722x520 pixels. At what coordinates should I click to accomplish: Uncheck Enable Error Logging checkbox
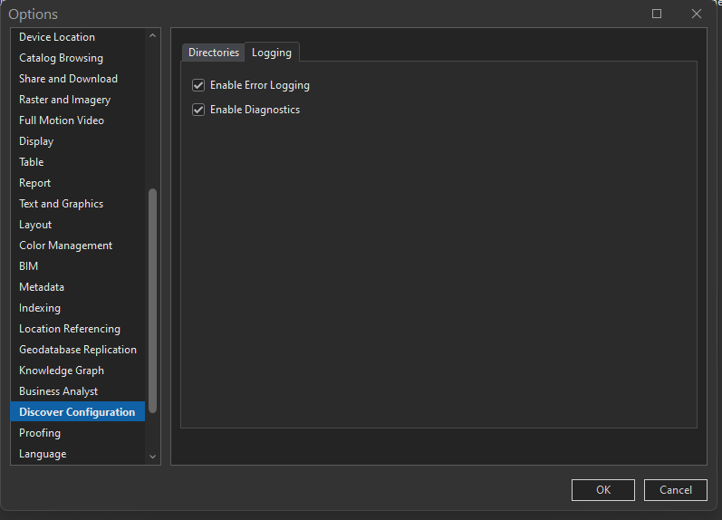pyautogui.click(x=198, y=85)
